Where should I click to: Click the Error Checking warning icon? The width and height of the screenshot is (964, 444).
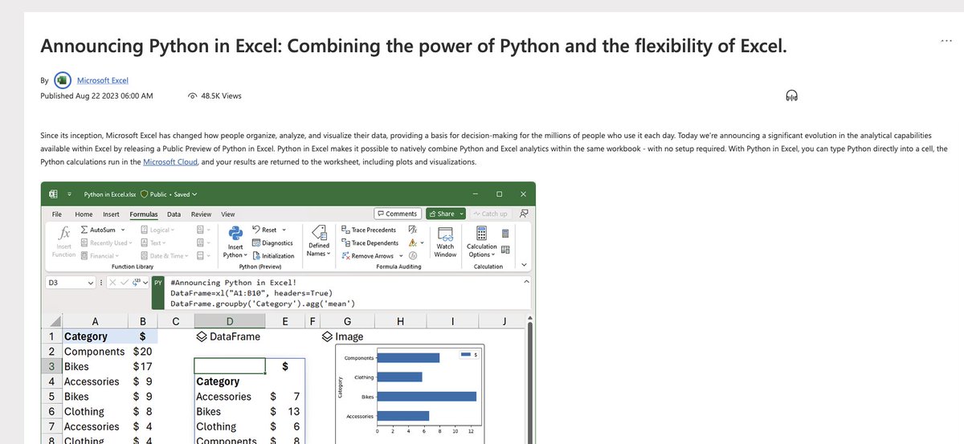coord(413,243)
